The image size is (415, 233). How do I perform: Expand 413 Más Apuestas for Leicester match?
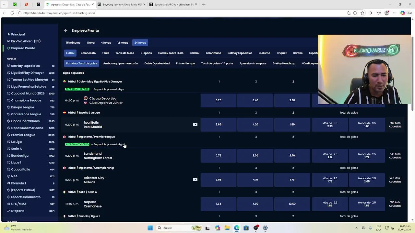coord(395,180)
